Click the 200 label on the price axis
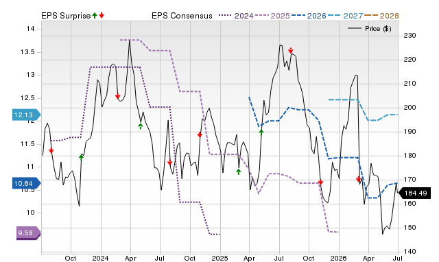Image resolution: width=439 pixels, height=262 pixels. coord(410,108)
